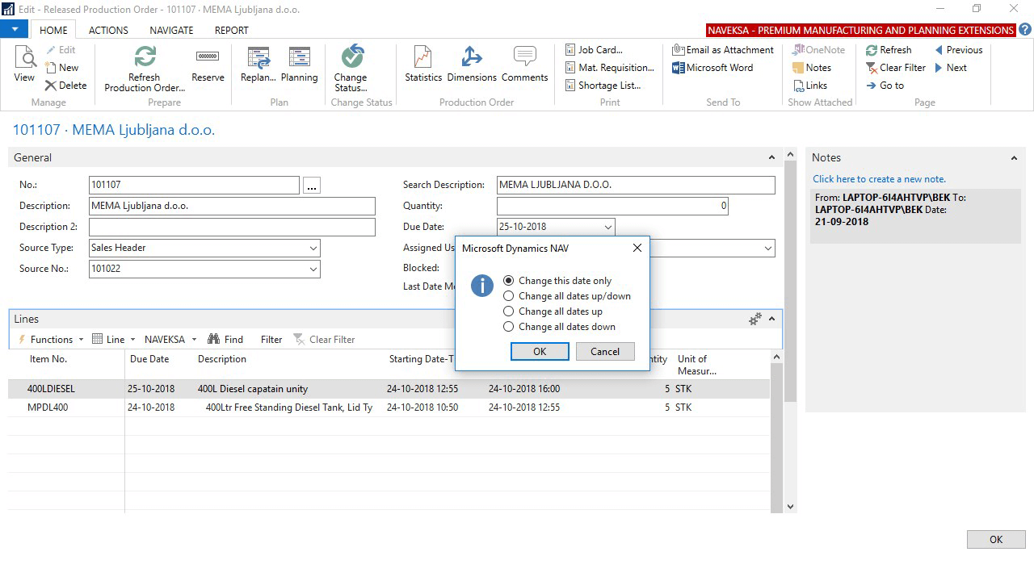Send to Microsoft Word
This screenshot has height=581, width=1034.
tap(712, 68)
